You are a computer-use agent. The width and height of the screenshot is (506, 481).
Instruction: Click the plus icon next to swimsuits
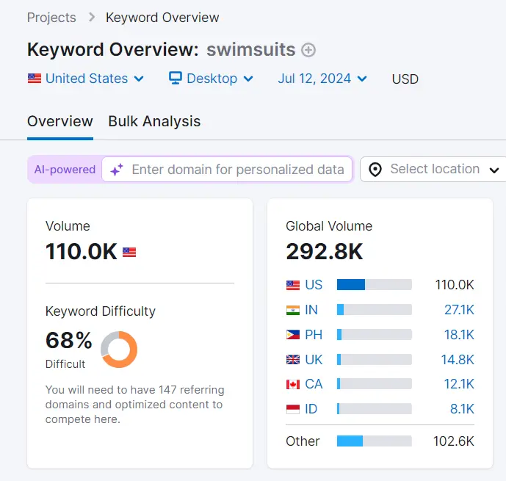309,51
